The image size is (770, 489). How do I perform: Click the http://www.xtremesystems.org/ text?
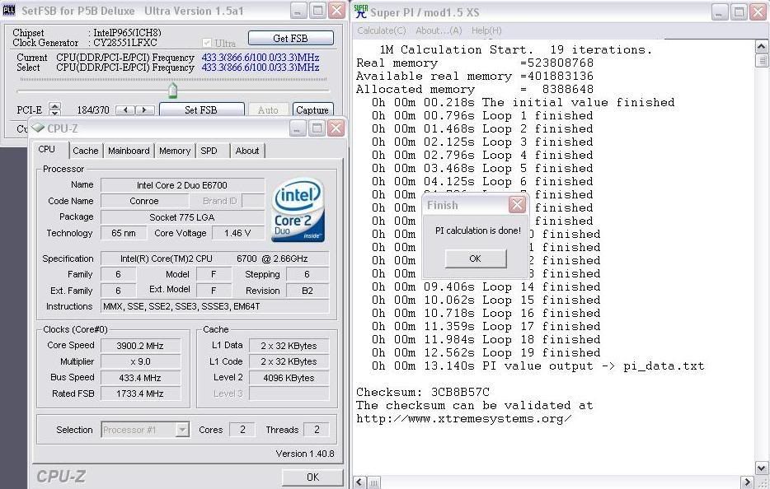464,418
